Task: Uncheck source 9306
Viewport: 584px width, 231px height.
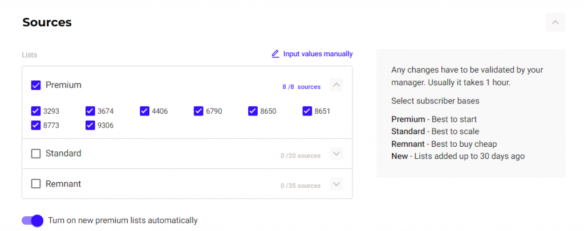Action: (x=90, y=125)
